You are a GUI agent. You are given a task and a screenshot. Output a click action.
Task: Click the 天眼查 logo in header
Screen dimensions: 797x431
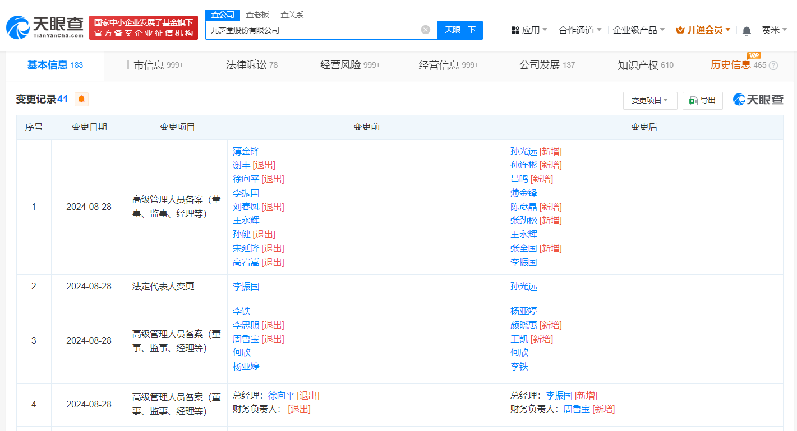click(45, 27)
